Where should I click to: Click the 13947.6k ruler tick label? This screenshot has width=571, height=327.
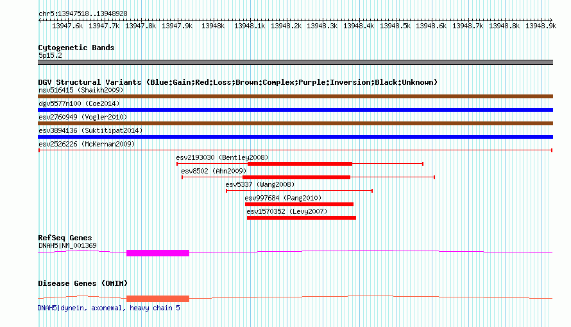[67, 26]
